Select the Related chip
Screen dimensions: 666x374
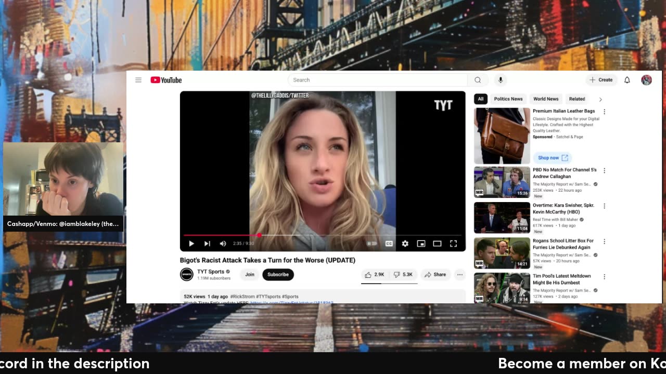pyautogui.click(x=577, y=99)
